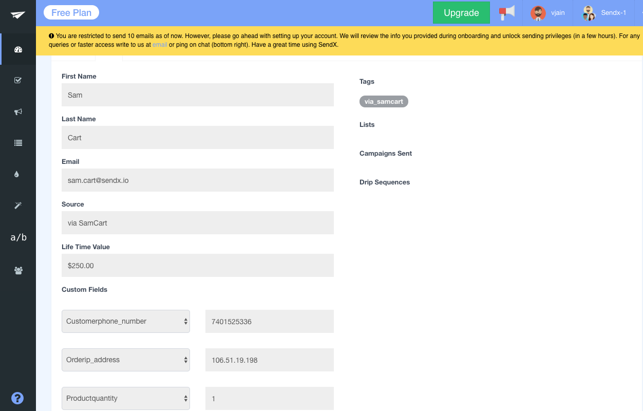The image size is (643, 411).
Task: Click the Help question mark icon
Action: [x=17, y=398]
